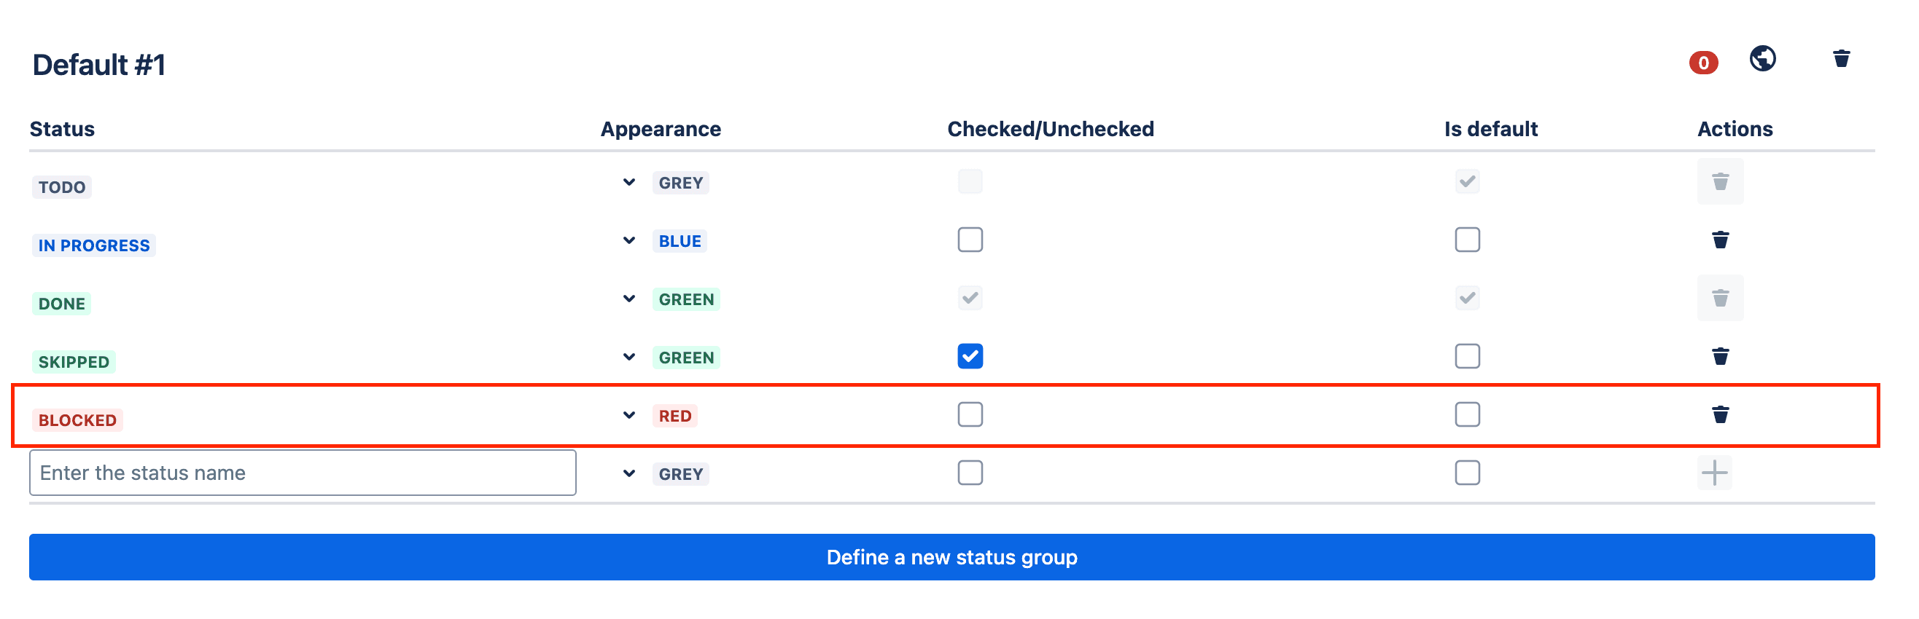Enable Is default for BLOCKED

pos(1466,415)
